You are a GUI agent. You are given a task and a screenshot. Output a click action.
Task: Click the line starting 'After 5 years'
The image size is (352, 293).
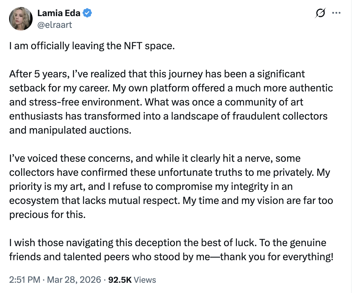(x=157, y=74)
